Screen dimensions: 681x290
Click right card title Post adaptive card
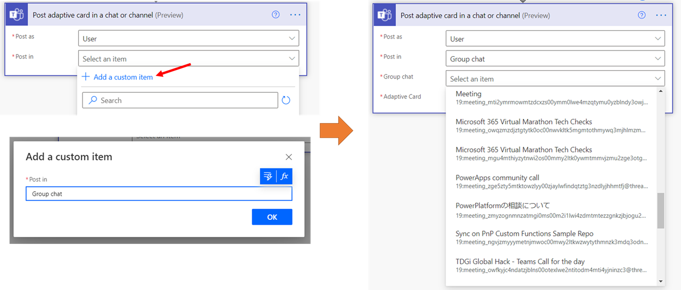tap(475, 15)
